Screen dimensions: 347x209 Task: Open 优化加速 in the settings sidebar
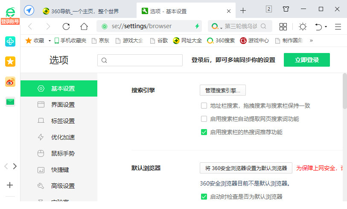(x=59, y=137)
